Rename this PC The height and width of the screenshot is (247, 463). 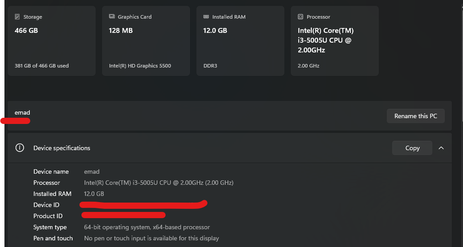(x=415, y=116)
